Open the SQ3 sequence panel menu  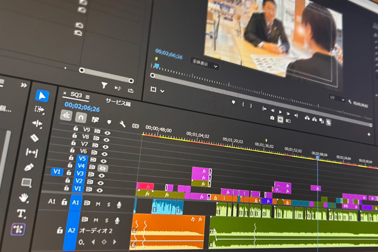87,97
